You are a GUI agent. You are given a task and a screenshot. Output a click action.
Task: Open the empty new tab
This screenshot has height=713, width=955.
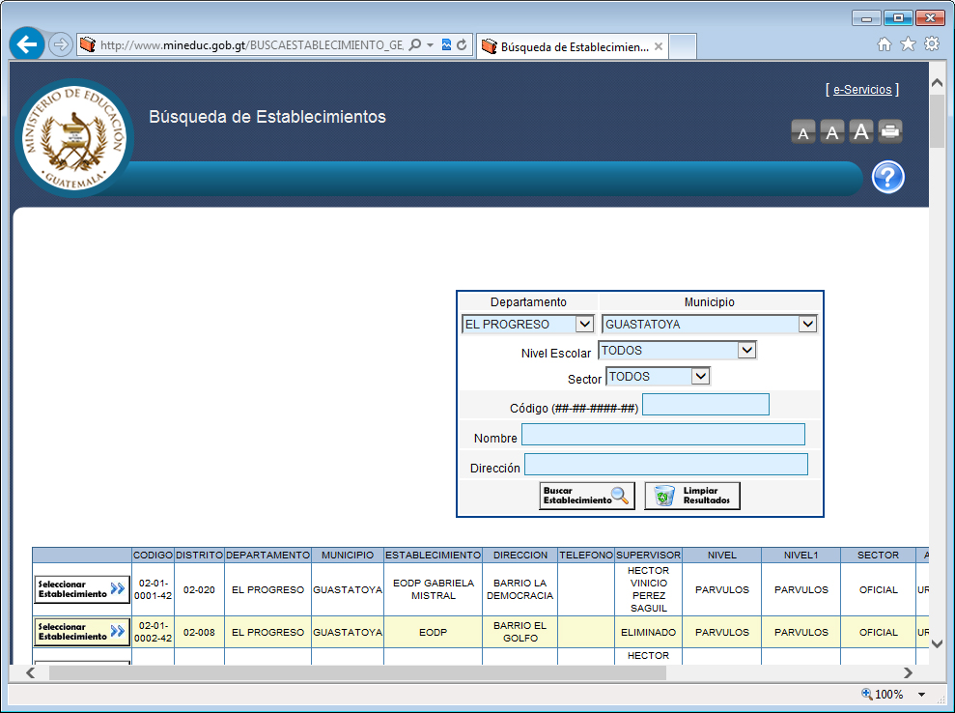[x=683, y=46]
